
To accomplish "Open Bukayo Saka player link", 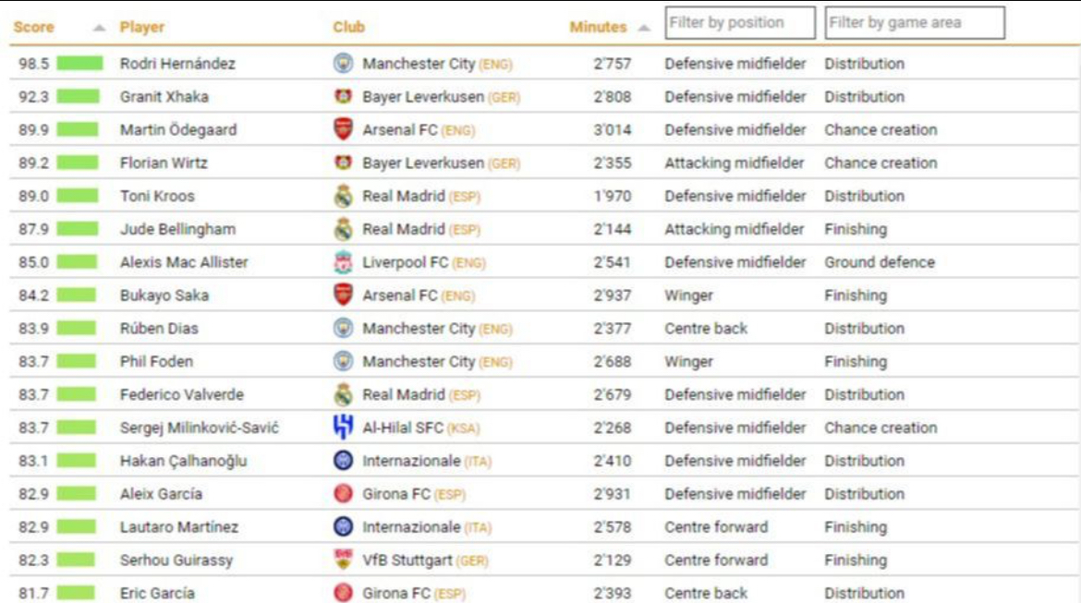I will point(164,295).
